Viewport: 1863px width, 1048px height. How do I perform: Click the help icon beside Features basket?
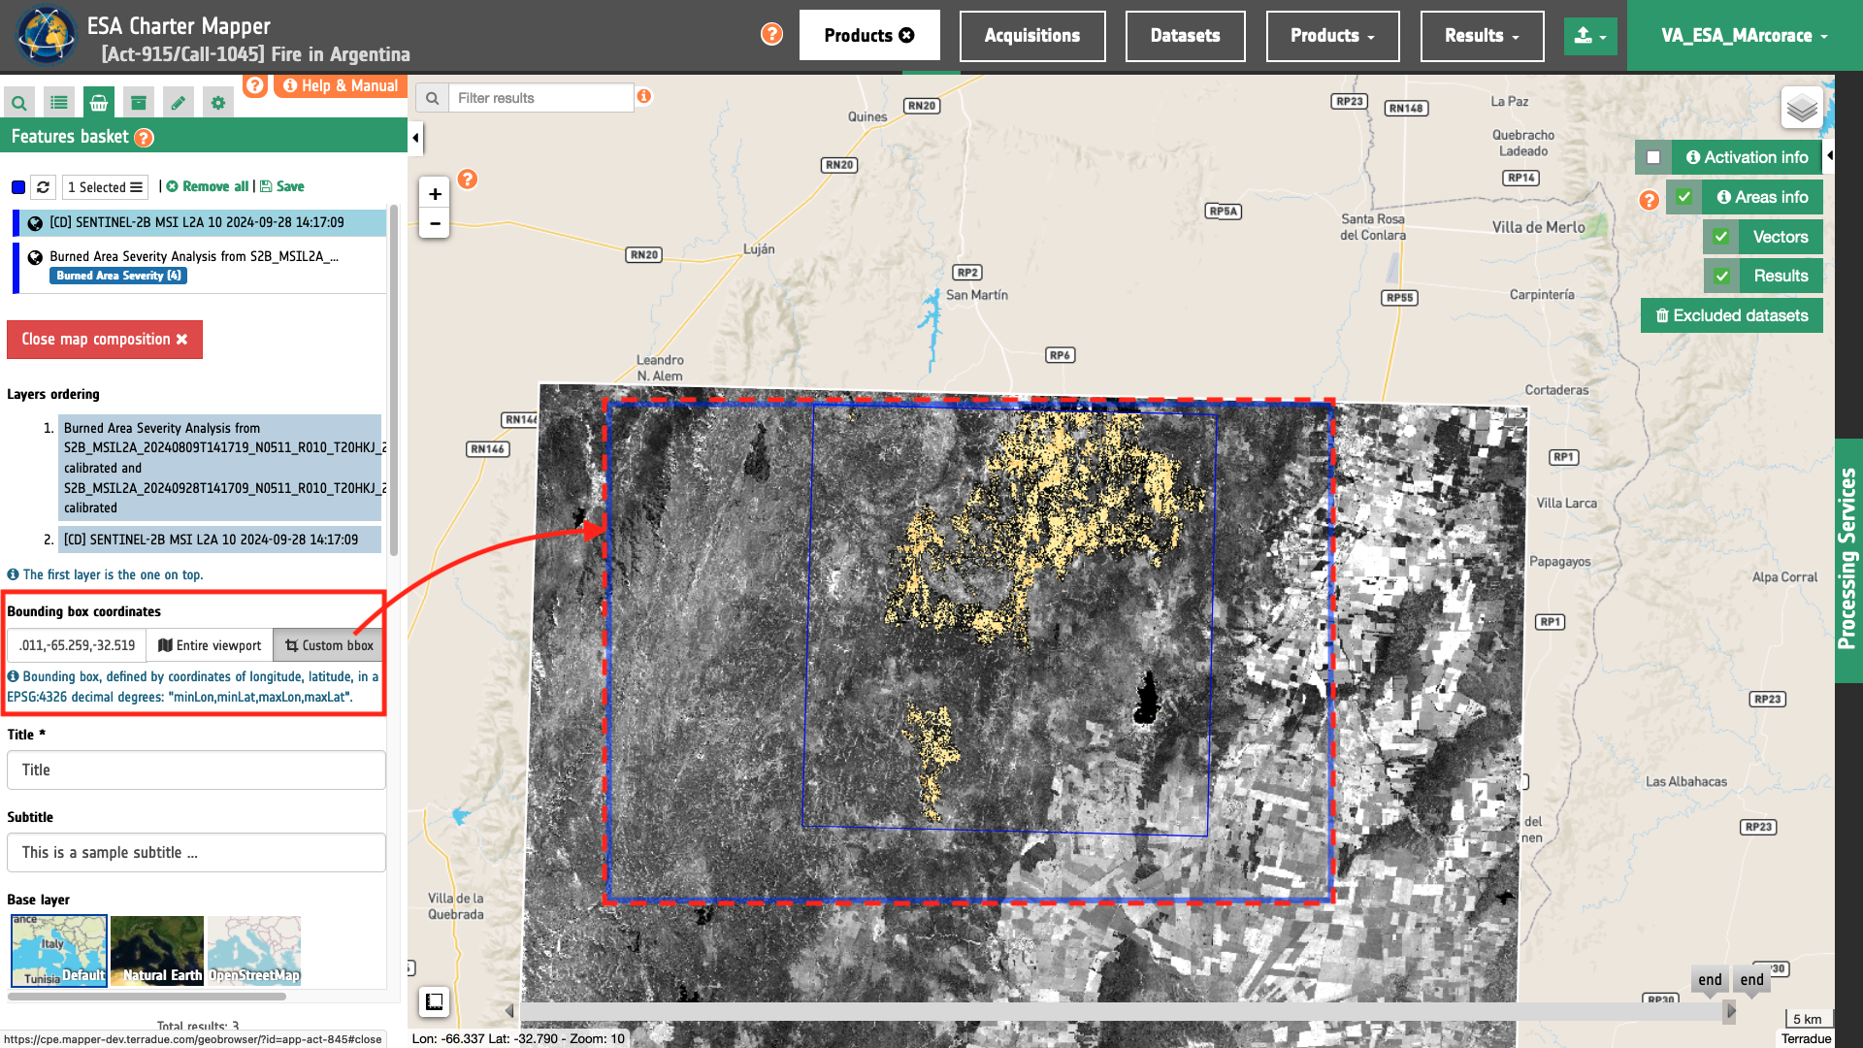pyautogui.click(x=144, y=138)
